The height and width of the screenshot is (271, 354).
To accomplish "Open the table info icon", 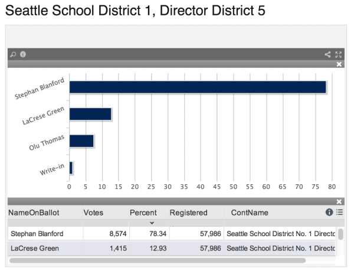I will [329, 212].
